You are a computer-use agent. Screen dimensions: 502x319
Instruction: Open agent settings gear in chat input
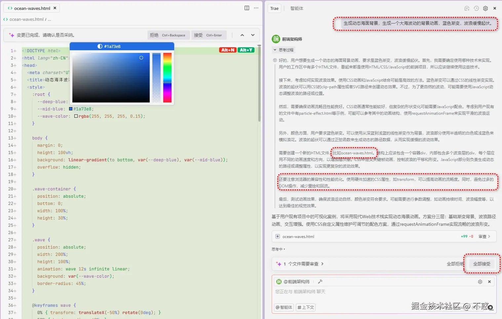[480, 282]
